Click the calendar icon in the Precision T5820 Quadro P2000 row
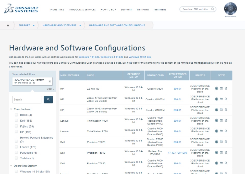This screenshot has height=174, width=245. [x=221, y=142]
